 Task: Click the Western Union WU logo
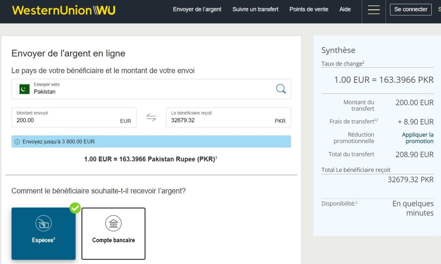pyautogui.click(x=63, y=10)
